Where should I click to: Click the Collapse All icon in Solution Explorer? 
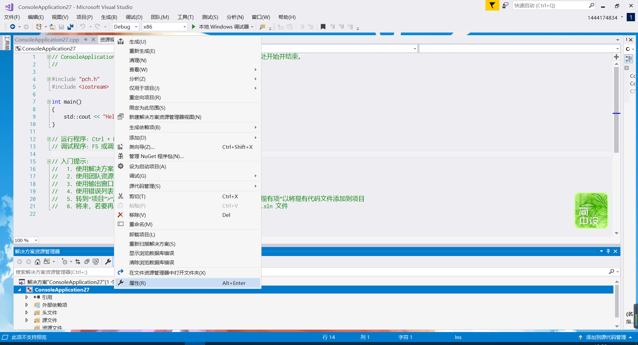point(87,262)
